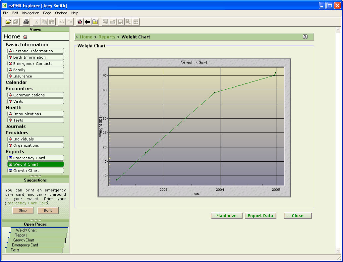The height and width of the screenshot is (262, 343).
Task: Open the Options menu
Action: (61, 13)
